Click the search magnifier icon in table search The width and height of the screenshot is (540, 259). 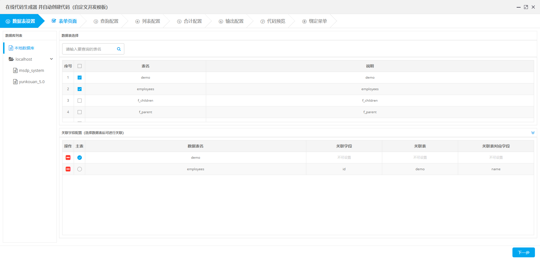click(x=119, y=49)
